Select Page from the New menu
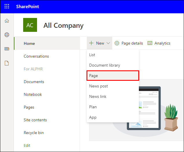This screenshot has height=152, width=184. (x=113, y=76)
